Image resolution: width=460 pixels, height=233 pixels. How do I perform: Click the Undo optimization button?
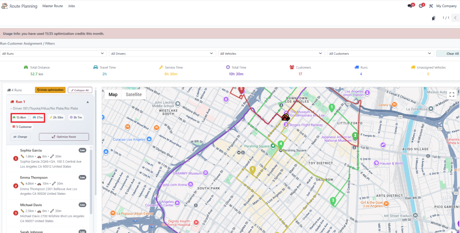pos(50,90)
